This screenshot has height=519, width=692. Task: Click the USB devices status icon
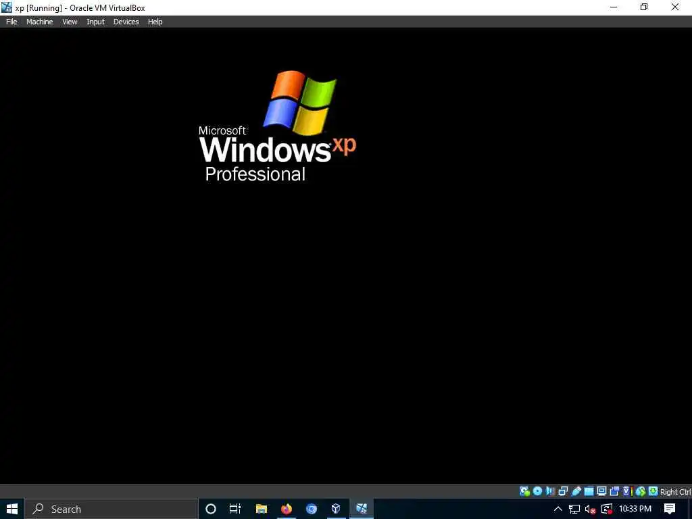tap(576, 491)
